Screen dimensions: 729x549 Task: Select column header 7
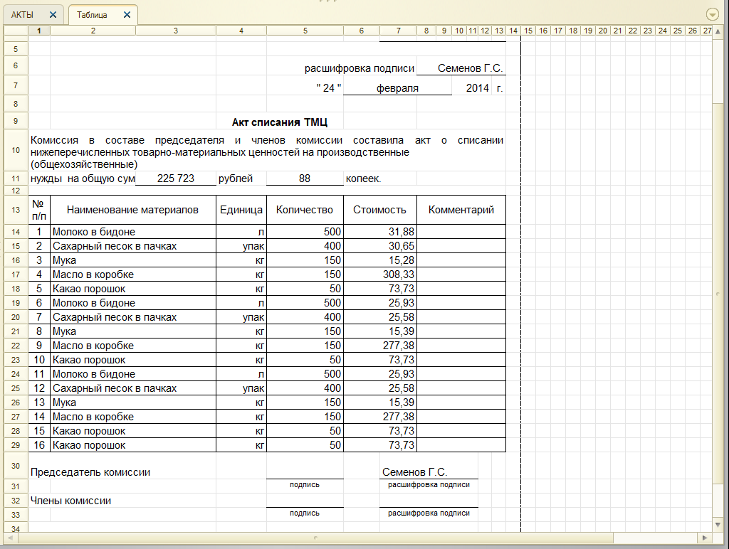tap(399, 31)
